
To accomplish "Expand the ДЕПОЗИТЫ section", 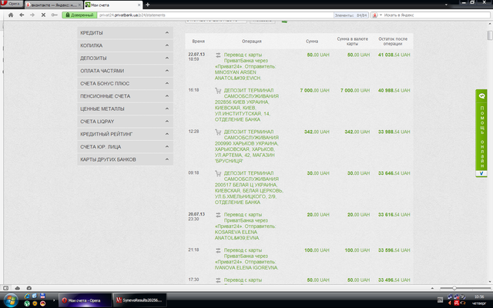I will [125, 59].
